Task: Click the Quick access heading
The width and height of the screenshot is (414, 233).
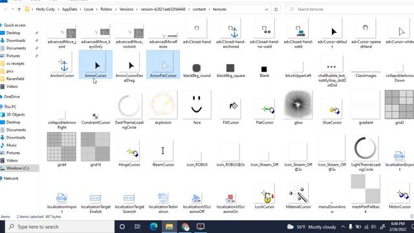Action: tap(14, 25)
